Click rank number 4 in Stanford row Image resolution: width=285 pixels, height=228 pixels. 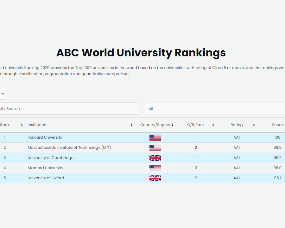pos(5,168)
